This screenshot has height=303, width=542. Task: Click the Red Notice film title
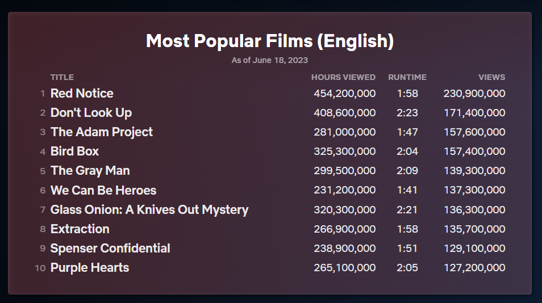tap(82, 94)
